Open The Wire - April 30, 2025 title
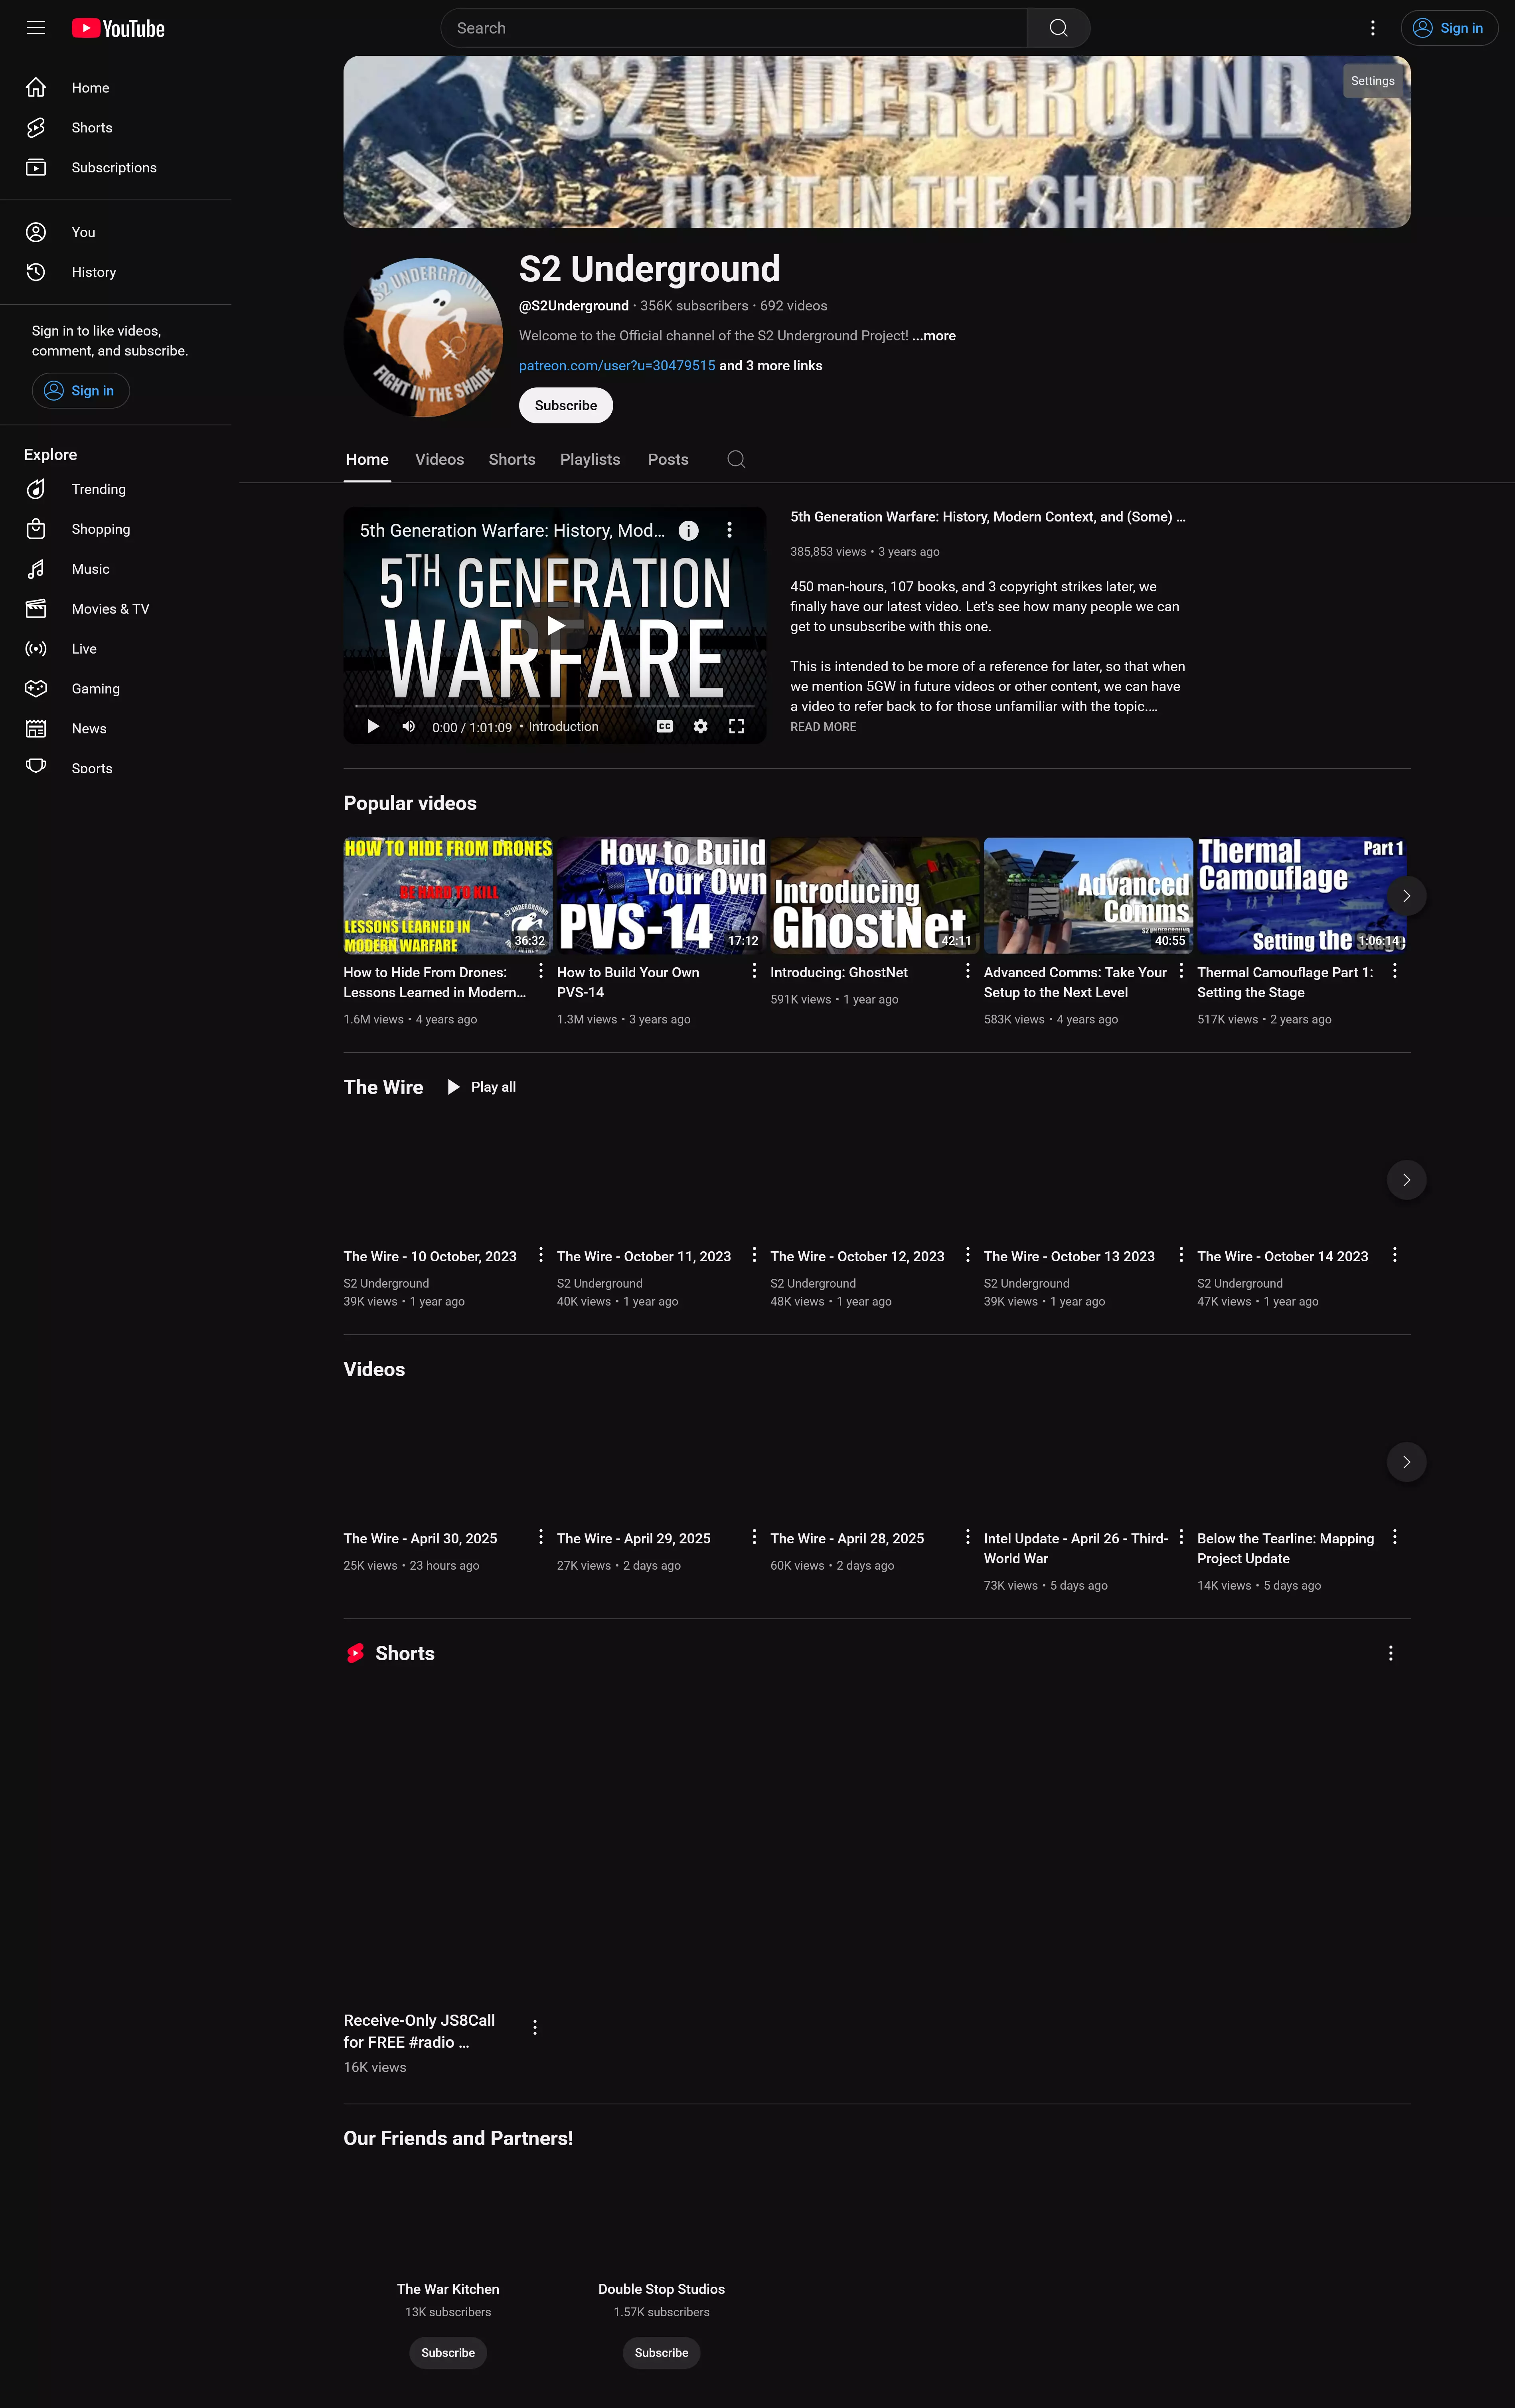The width and height of the screenshot is (1515, 2408). pyautogui.click(x=420, y=1539)
